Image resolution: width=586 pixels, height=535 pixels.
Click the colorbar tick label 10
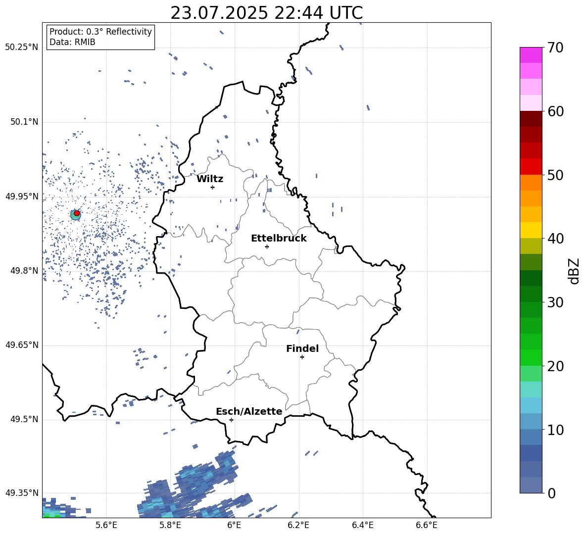point(556,430)
